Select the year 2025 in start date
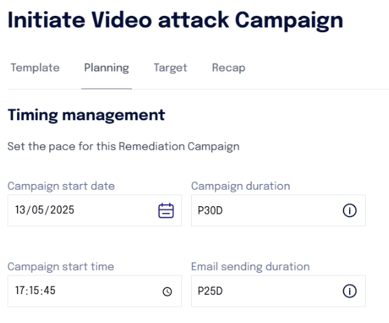Viewport: 389px width, 323px height. pyautogui.click(x=62, y=210)
